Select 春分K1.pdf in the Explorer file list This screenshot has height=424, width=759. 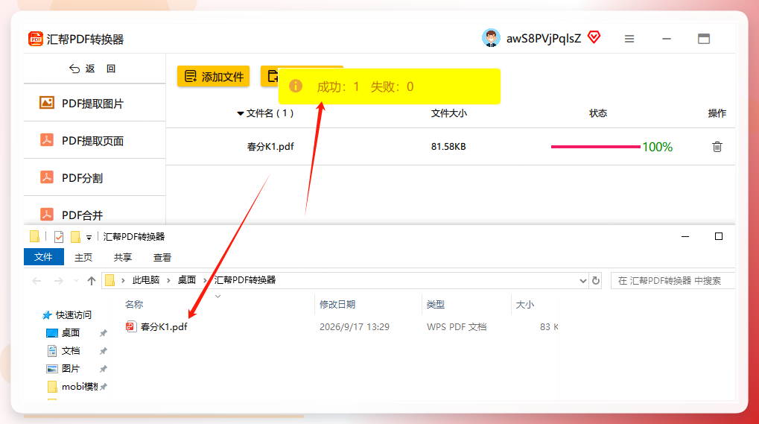[164, 326]
